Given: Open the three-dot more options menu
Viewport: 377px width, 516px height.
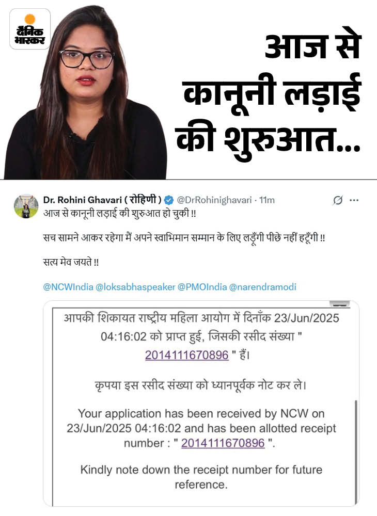Looking at the screenshot, I should [354, 200].
